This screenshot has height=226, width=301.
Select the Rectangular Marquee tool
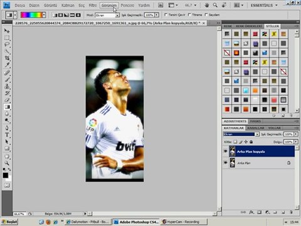[7, 38]
